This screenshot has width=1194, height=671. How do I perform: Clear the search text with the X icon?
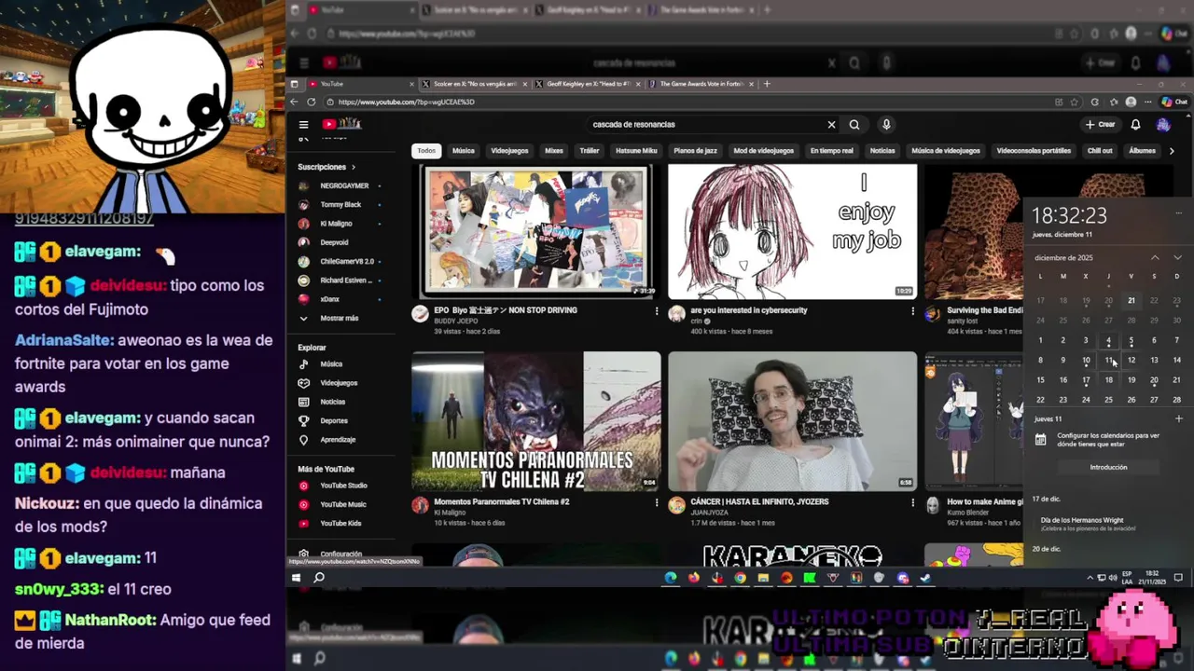coord(831,124)
